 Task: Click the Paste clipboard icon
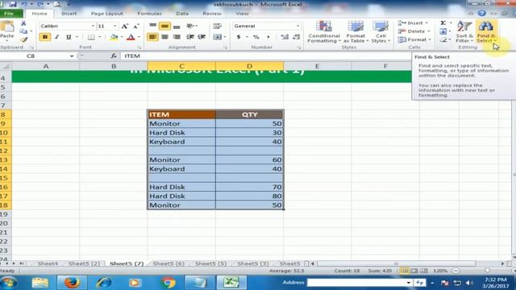click(7, 27)
